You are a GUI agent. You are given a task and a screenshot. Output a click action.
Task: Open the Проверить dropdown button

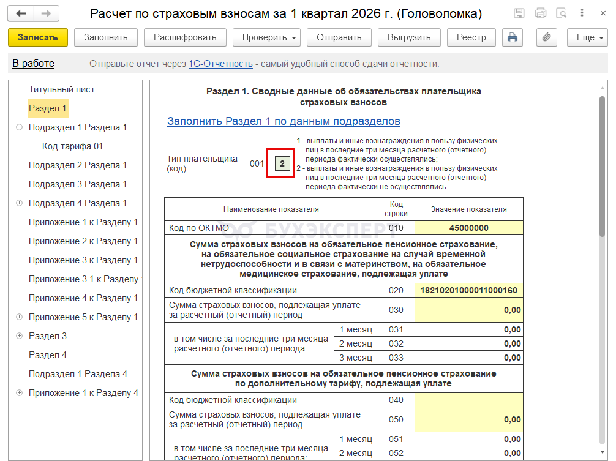coord(266,37)
